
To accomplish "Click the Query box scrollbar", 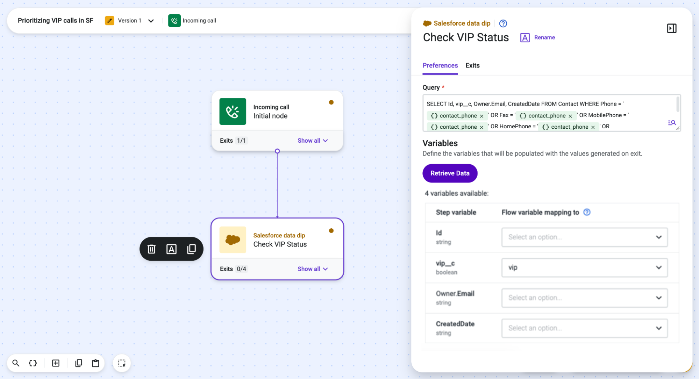I will coord(678,104).
